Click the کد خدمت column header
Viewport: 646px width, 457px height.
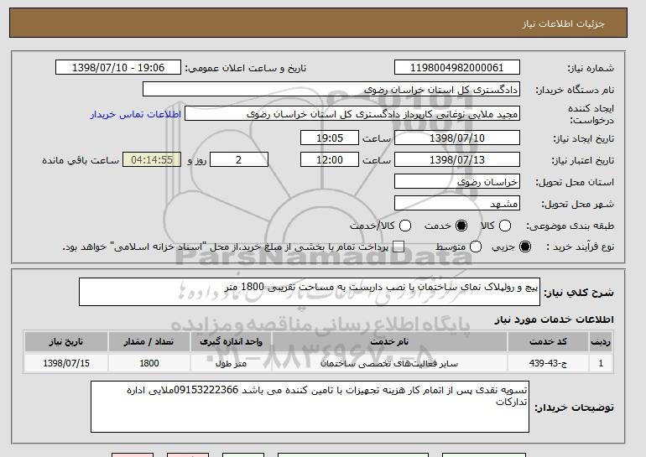(x=548, y=342)
